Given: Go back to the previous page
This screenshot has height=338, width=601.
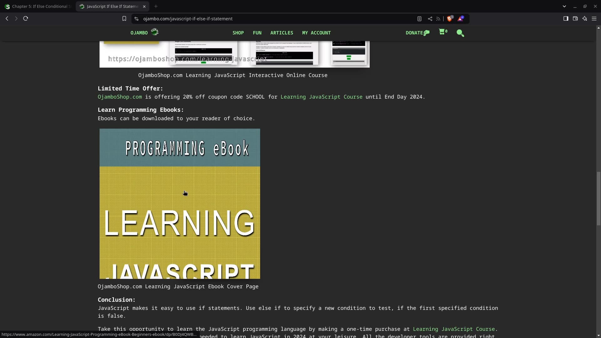Looking at the screenshot, I should click(x=7, y=19).
